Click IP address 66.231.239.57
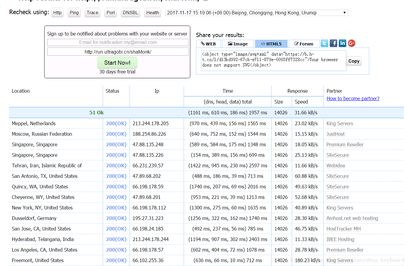Image resolution: width=408 pixels, height=266 pixels. (148, 165)
